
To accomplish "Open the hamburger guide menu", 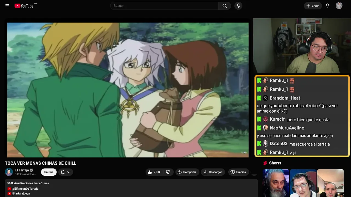I will tap(7, 6).
